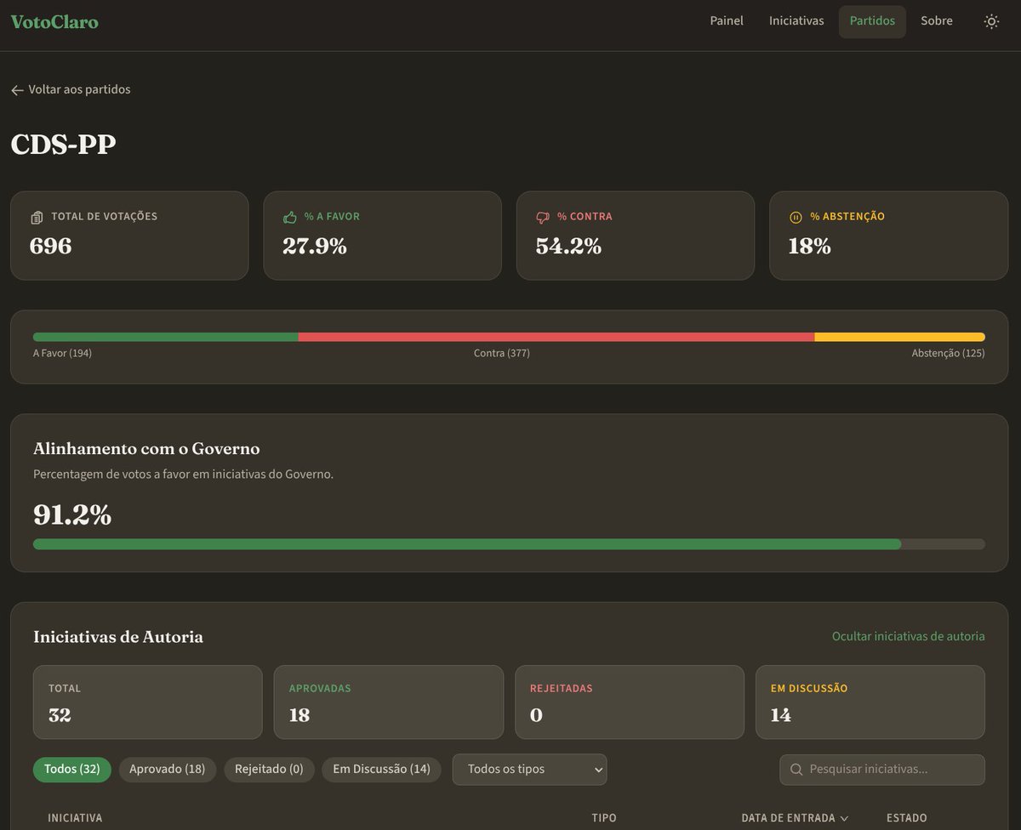Click the Abstenção (125) label
The width and height of the screenshot is (1021, 830).
click(x=948, y=353)
